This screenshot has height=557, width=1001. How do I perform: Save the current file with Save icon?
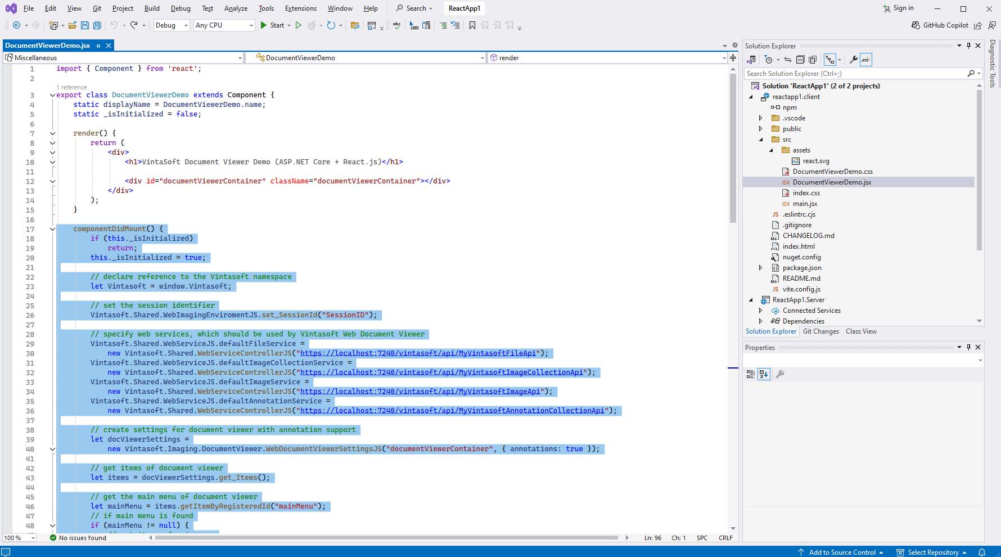pyautogui.click(x=85, y=25)
